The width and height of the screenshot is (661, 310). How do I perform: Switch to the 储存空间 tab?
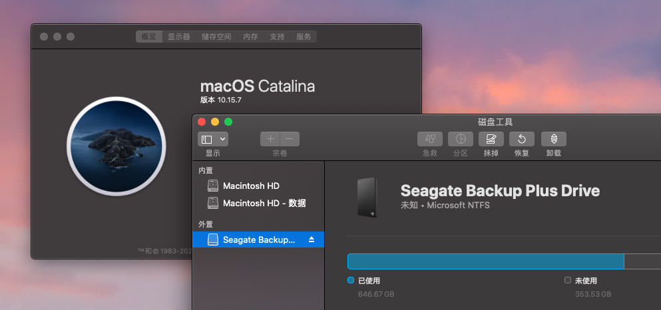pyautogui.click(x=216, y=37)
